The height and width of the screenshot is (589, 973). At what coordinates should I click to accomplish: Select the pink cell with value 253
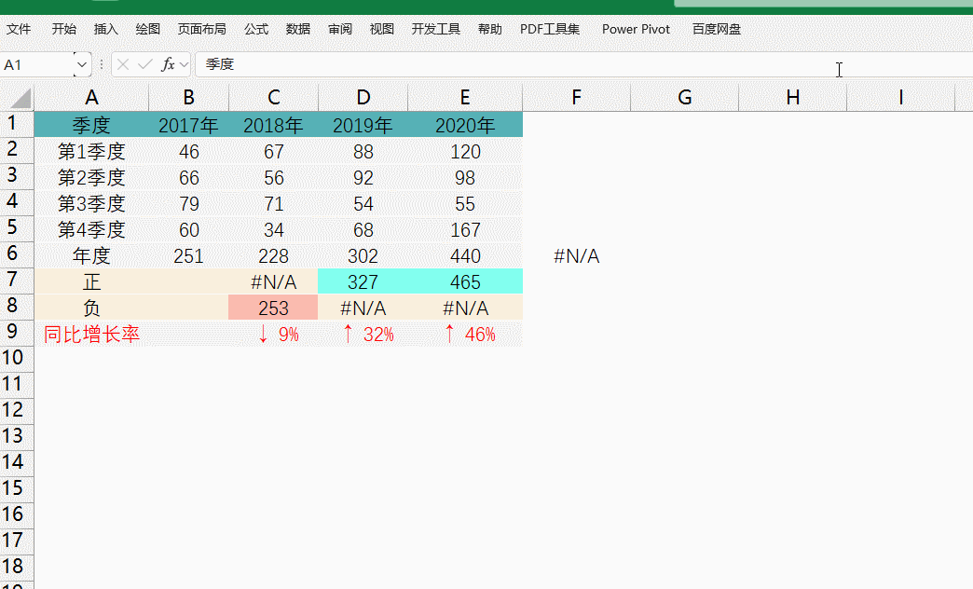[273, 308]
